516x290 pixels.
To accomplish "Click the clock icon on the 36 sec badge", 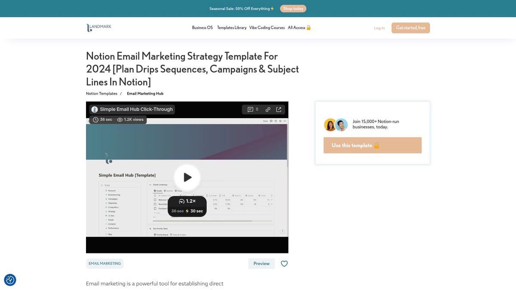I will 95,119.
